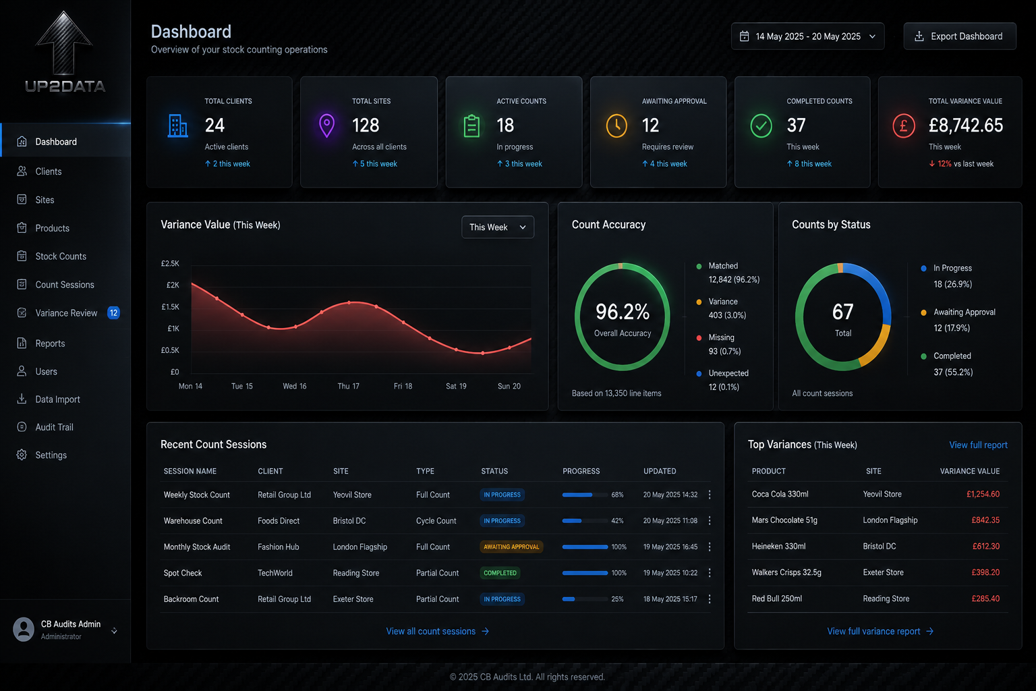Select Count Sessions in the sidebar

65,285
